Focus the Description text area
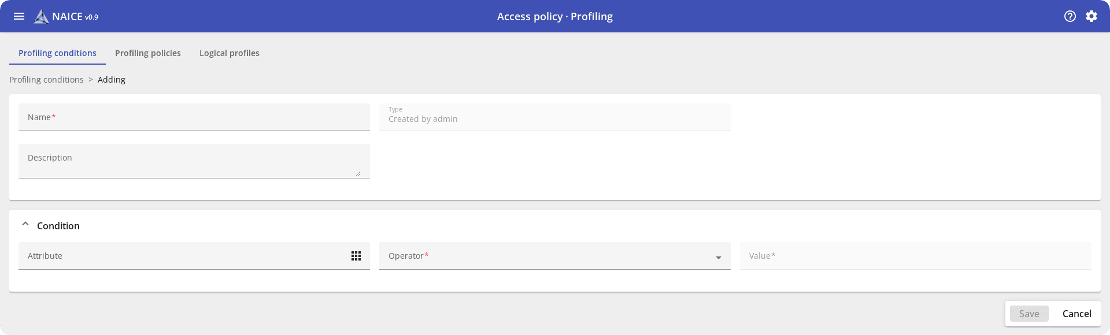Screen dimensions: 1110x335 pyautogui.click(x=188, y=161)
